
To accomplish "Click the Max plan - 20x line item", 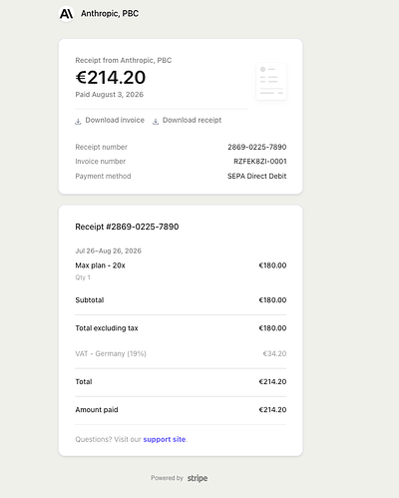I will [100, 265].
